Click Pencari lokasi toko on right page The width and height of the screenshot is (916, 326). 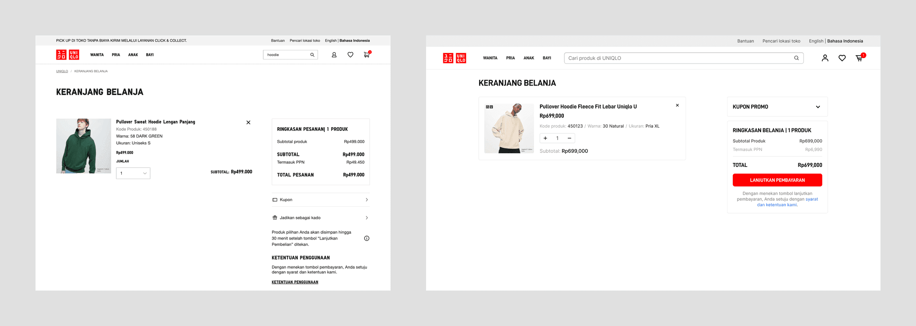781,41
